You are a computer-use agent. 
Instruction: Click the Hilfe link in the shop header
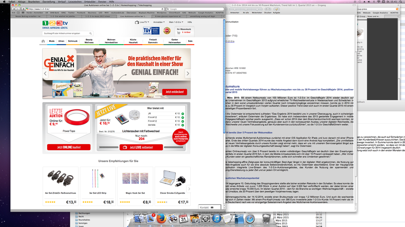click(x=189, y=22)
